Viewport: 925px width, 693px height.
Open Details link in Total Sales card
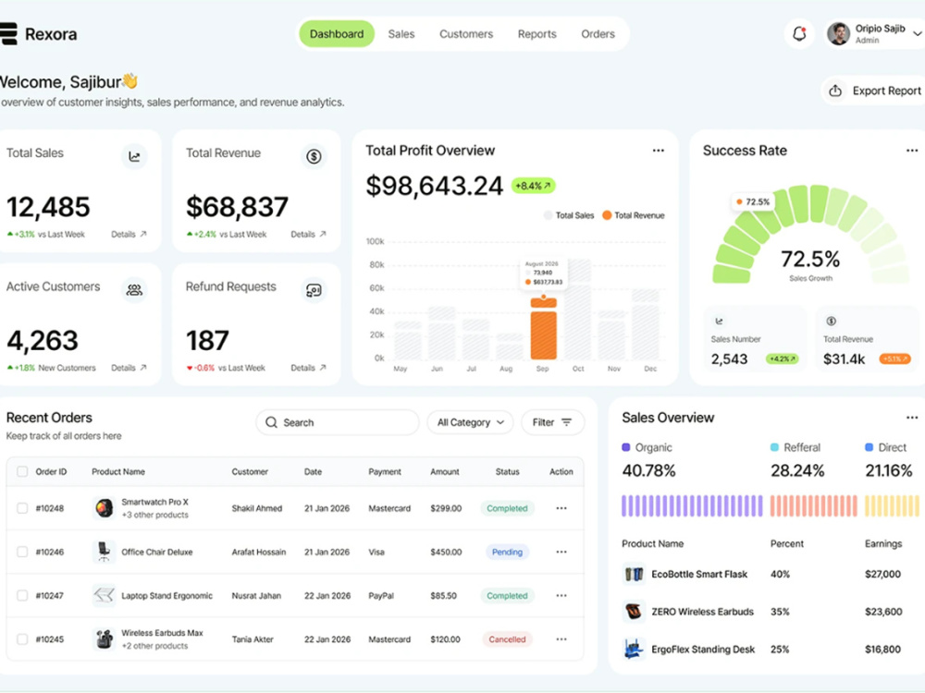pos(129,234)
